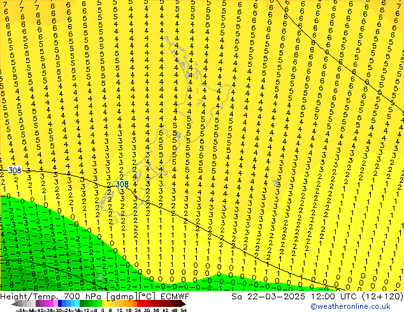Pick the bright red swatch in temperature legend

tap(139, 304)
